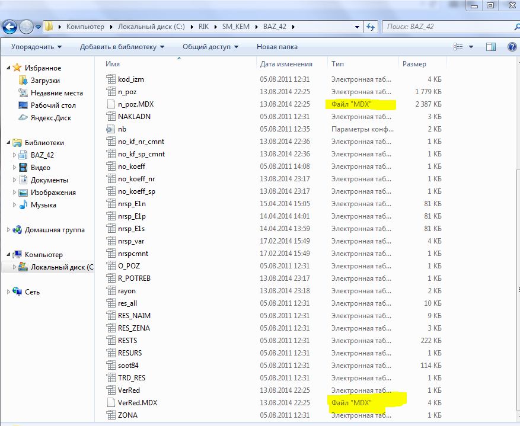Collapse the 'Избранное' tree section

pos(9,68)
